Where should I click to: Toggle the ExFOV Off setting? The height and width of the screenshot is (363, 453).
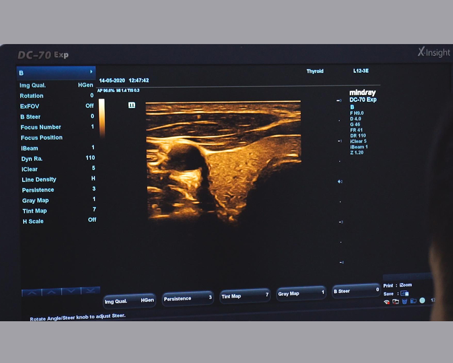click(89, 106)
